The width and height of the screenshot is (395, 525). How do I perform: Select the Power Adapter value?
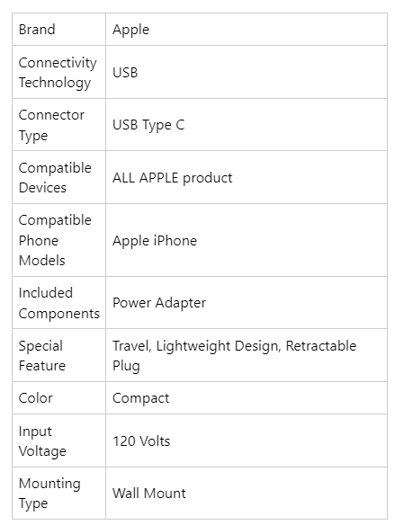coord(159,303)
